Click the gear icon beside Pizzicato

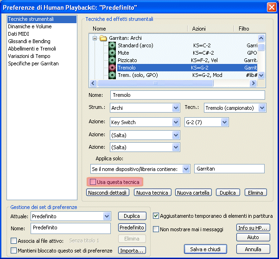[112, 61]
